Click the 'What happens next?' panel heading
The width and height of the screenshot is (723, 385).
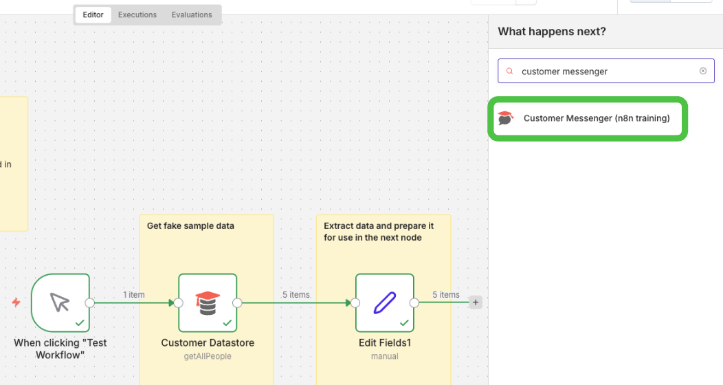[x=552, y=32]
